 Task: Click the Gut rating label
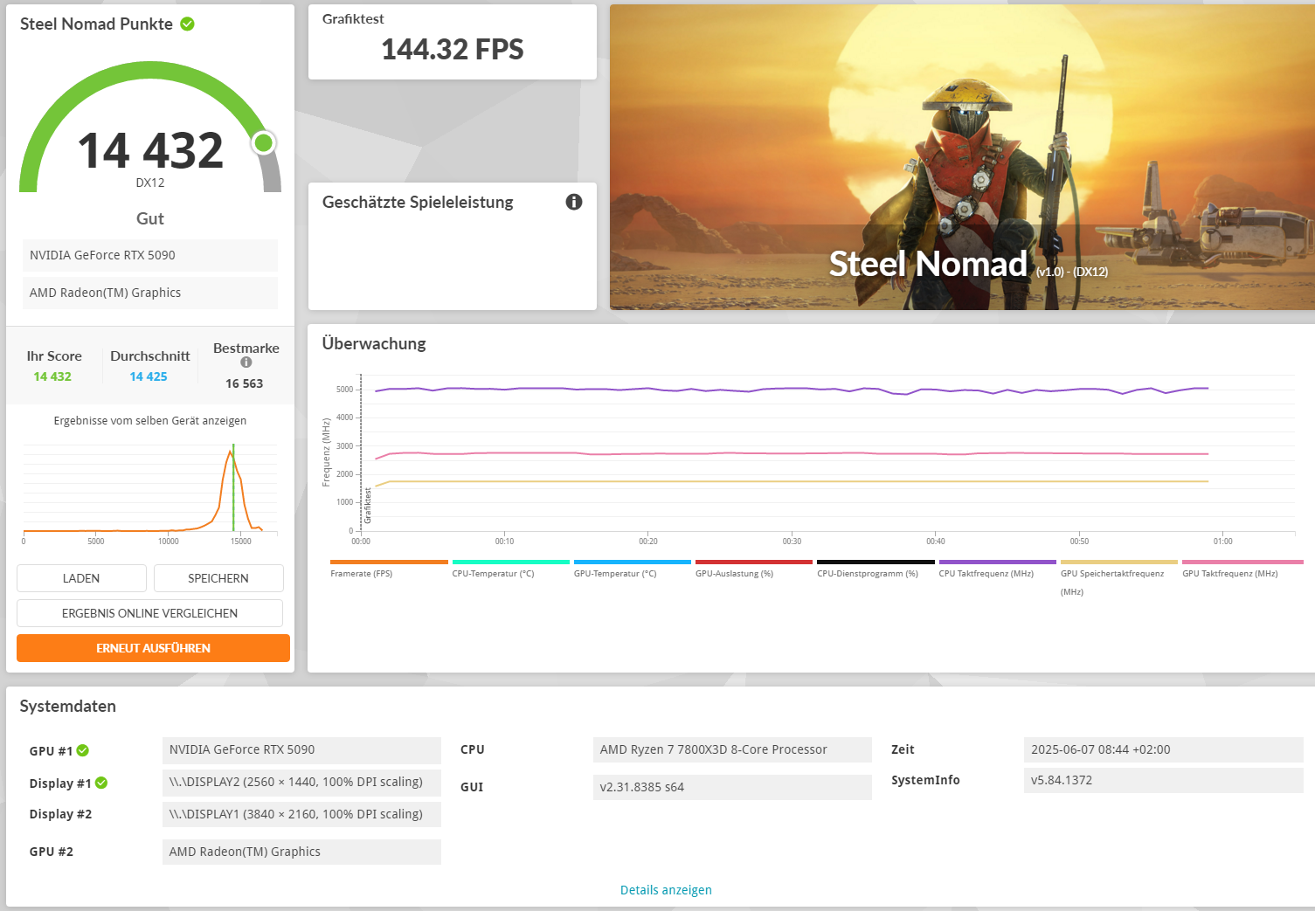tap(150, 218)
